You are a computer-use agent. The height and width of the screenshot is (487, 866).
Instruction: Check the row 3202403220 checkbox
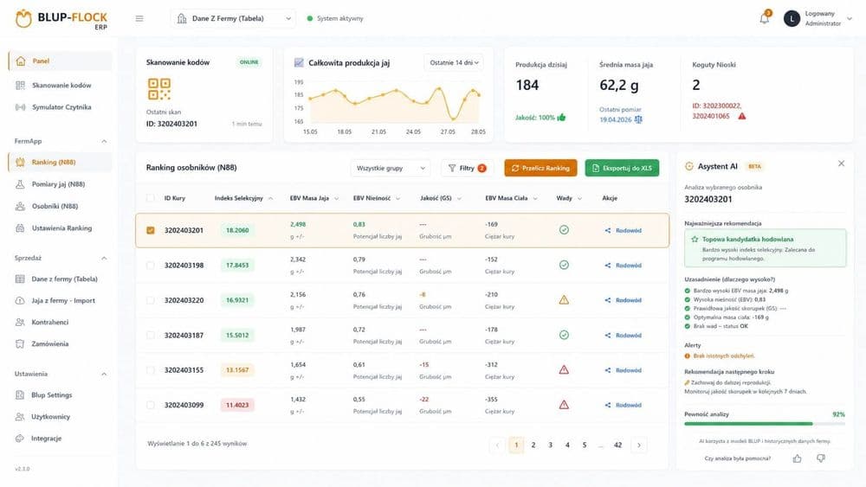pos(150,300)
